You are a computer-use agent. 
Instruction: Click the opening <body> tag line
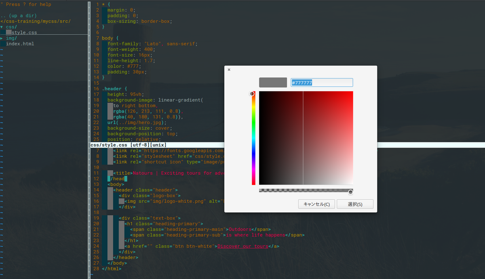tap(116, 185)
